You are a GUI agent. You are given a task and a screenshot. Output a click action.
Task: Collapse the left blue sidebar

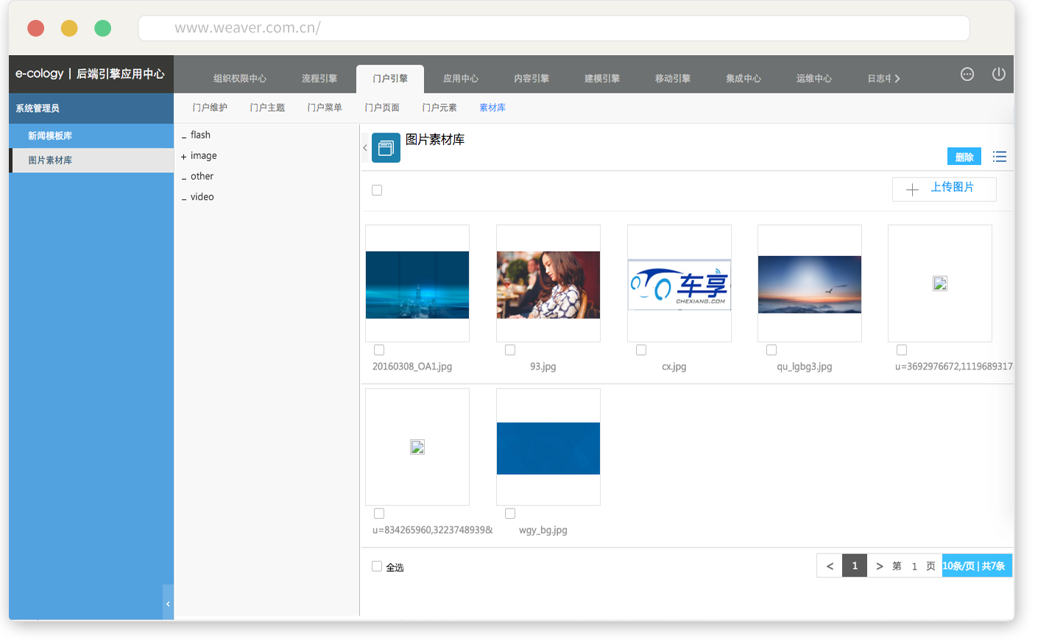168,604
